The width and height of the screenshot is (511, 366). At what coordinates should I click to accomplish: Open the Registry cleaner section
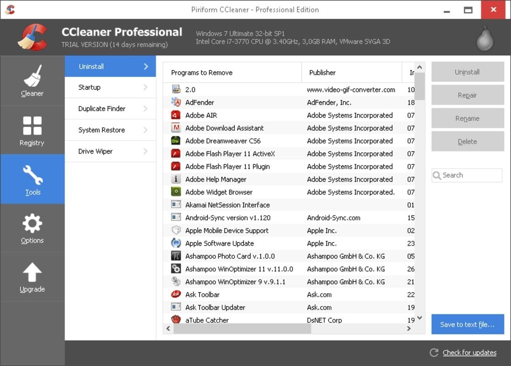pyautogui.click(x=32, y=126)
